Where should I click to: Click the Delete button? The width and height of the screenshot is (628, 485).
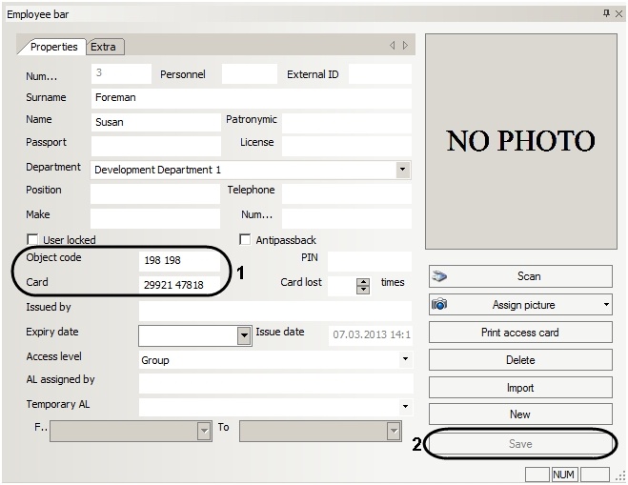click(520, 360)
